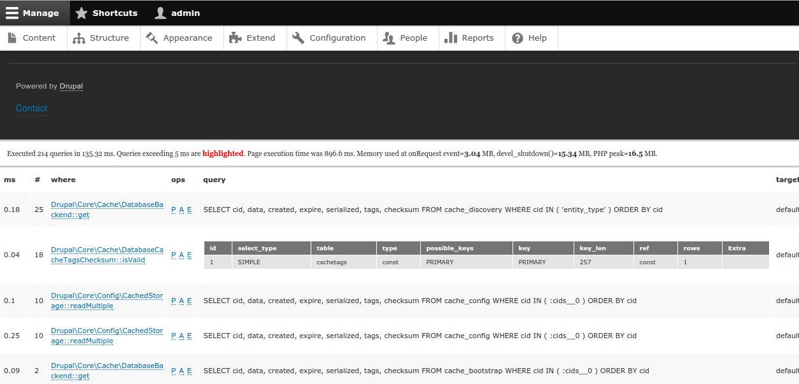Click the Shortcuts star icon
Image resolution: width=799 pixels, height=384 pixels.
click(81, 12)
